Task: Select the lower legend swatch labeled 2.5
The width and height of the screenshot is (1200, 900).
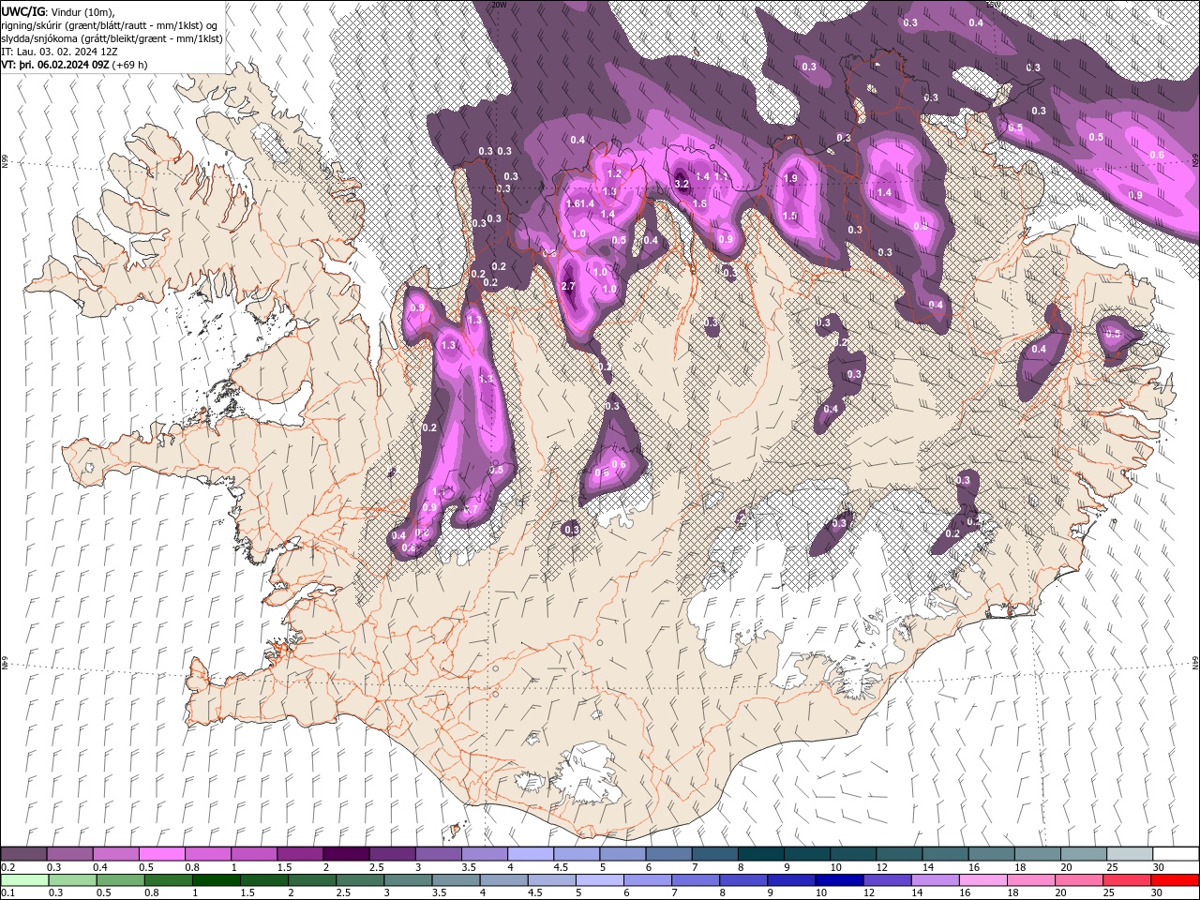Action: (x=359, y=880)
